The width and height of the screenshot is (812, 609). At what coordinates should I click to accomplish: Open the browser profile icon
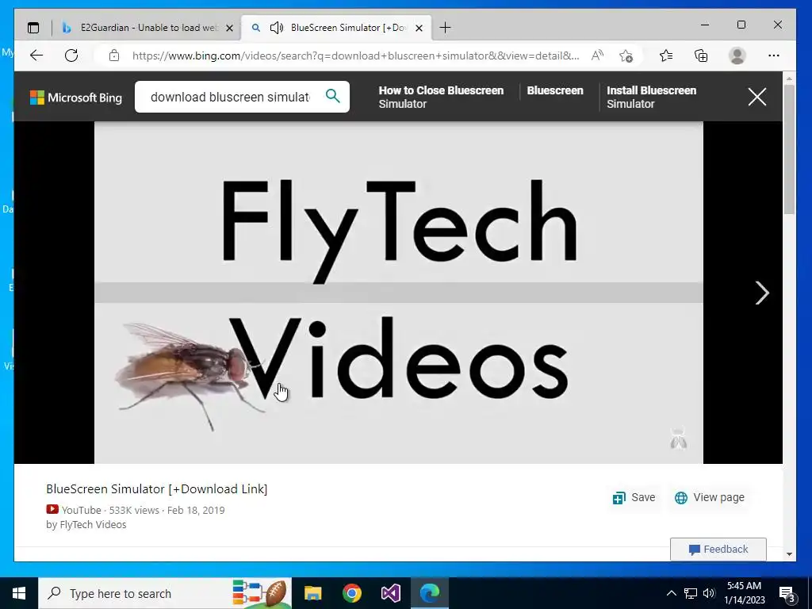(x=737, y=56)
